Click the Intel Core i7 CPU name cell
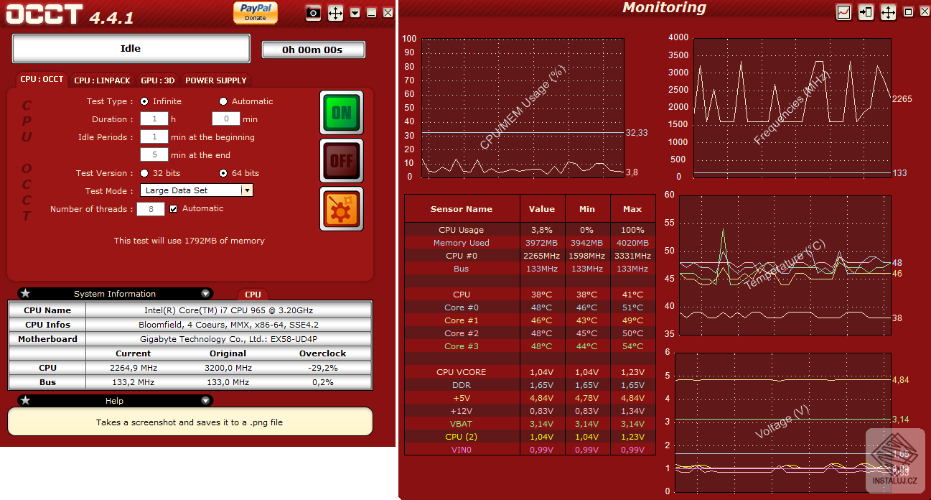Image resolution: width=931 pixels, height=500 pixels. click(x=228, y=310)
